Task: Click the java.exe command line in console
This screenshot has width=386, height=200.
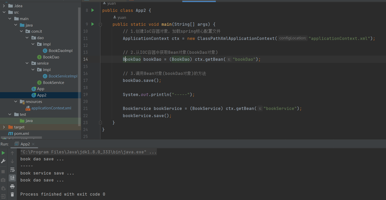Action: 89,152
